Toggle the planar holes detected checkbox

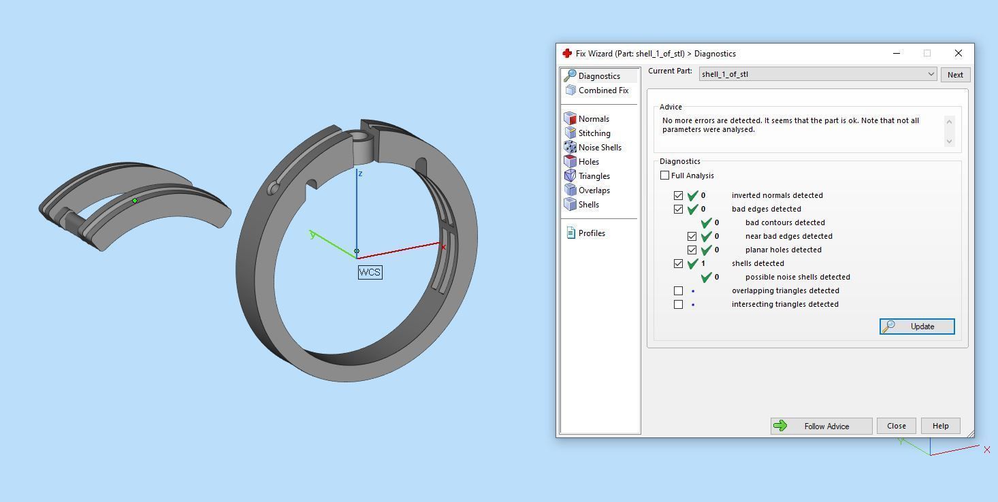point(692,250)
